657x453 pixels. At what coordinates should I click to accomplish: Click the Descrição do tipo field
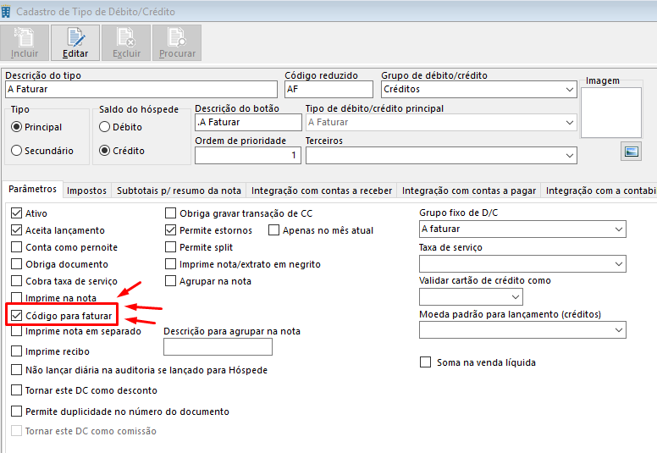[x=141, y=89]
